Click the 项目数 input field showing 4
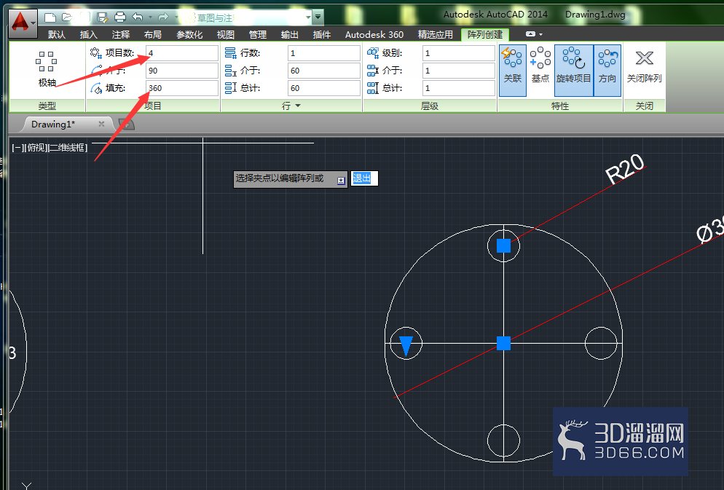The height and width of the screenshot is (490, 724). point(181,53)
